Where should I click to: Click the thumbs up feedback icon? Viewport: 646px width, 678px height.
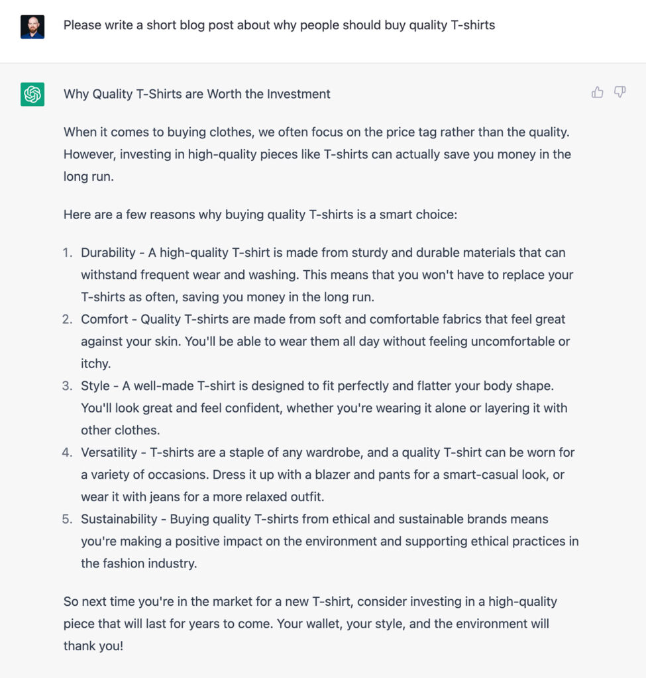click(x=597, y=92)
